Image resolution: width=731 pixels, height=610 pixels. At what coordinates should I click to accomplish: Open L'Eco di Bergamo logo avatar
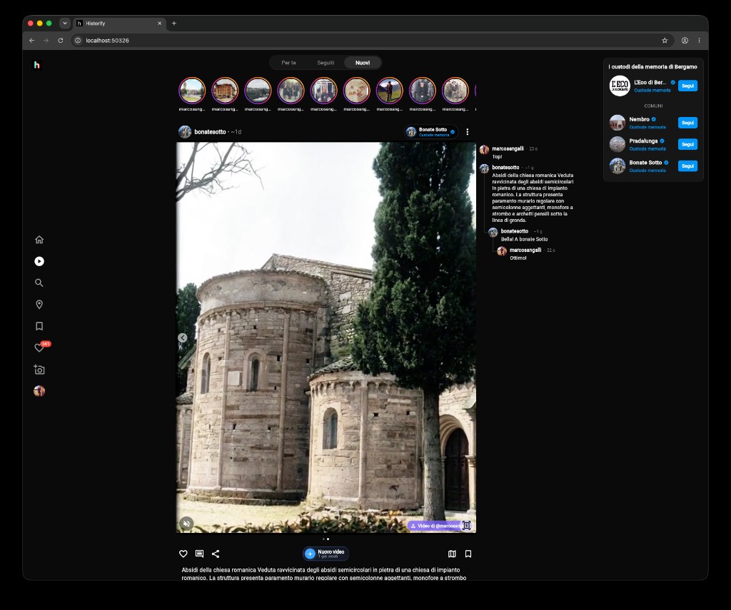(620, 86)
